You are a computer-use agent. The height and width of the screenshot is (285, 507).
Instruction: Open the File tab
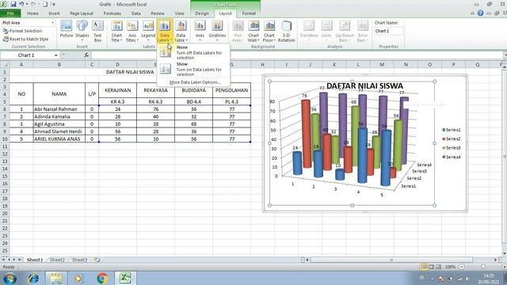10,13
